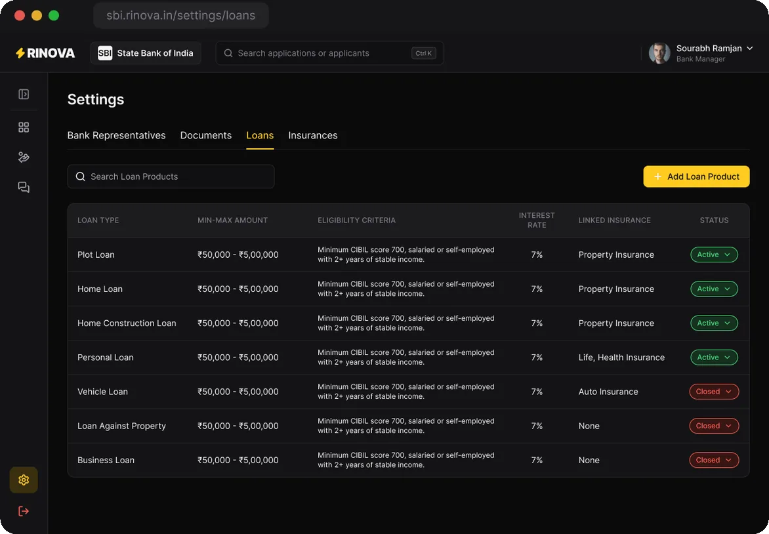Screen dimensions: 769x534
Task: Open the Vehicle Loan Closed status dropdown
Action: (x=714, y=392)
